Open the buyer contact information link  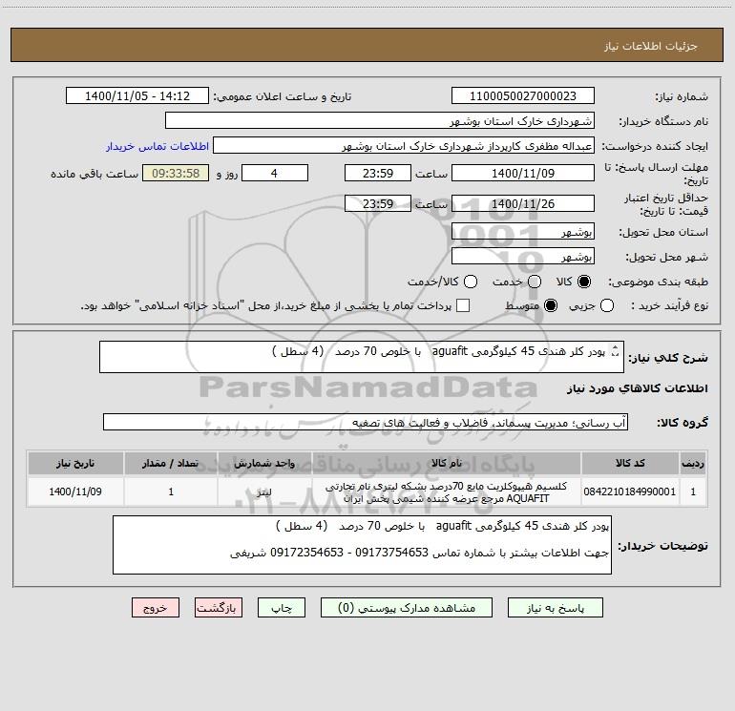(157, 146)
